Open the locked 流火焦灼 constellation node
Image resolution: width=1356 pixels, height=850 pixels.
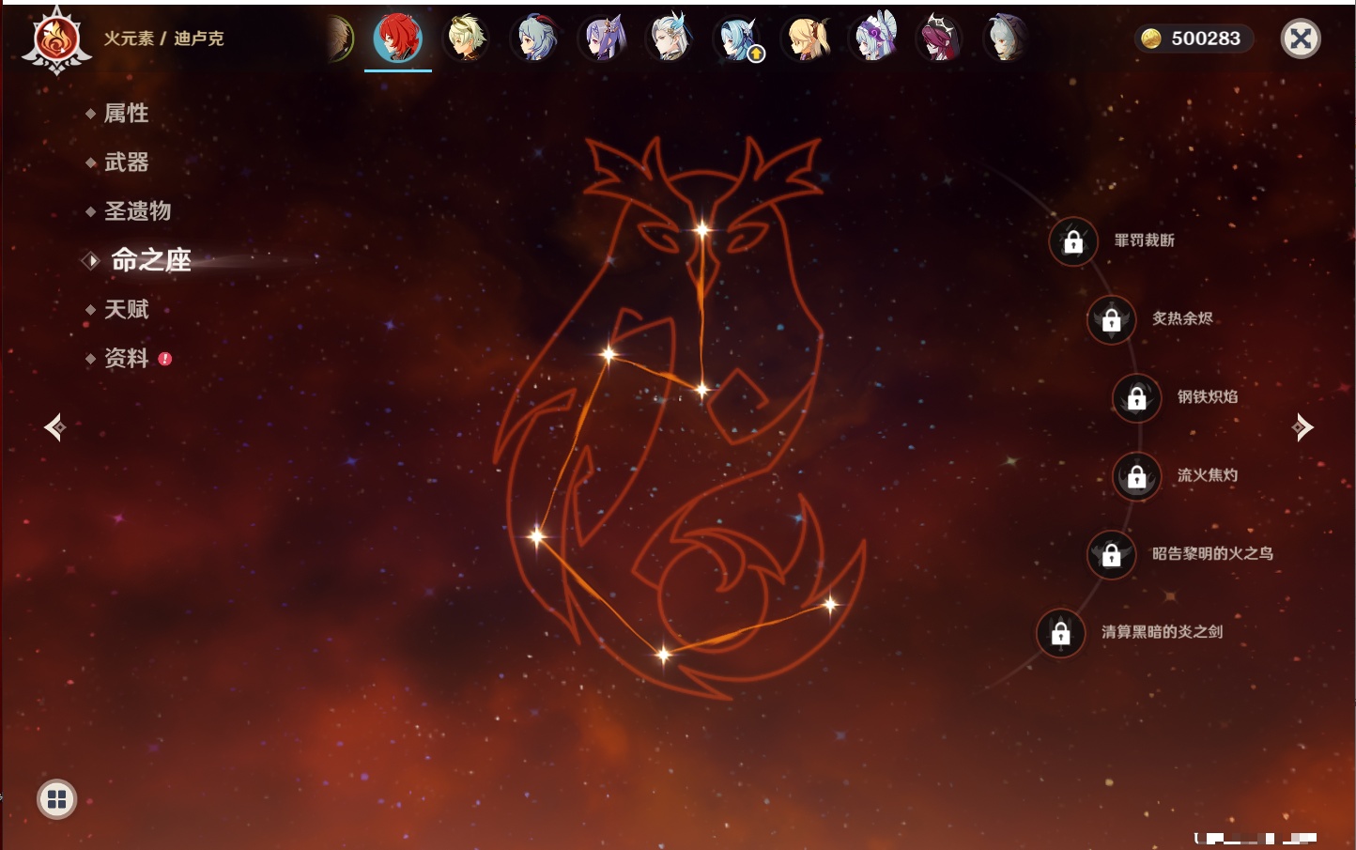point(1137,477)
